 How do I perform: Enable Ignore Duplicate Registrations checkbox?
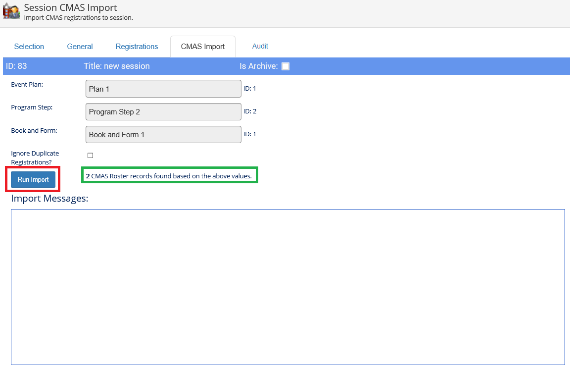click(x=90, y=156)
